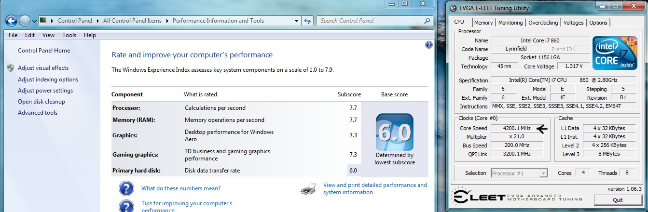
Task: Click the Name field Intel Core i7 860
Action: pos(540,40)
